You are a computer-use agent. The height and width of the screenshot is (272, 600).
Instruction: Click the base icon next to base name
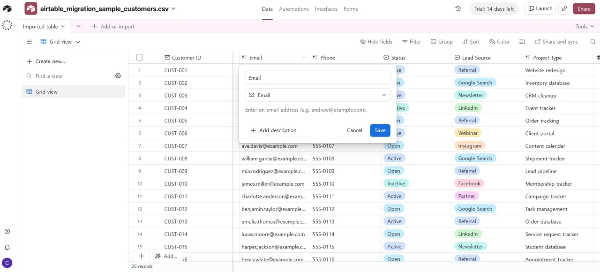click(x=31, y=8)
